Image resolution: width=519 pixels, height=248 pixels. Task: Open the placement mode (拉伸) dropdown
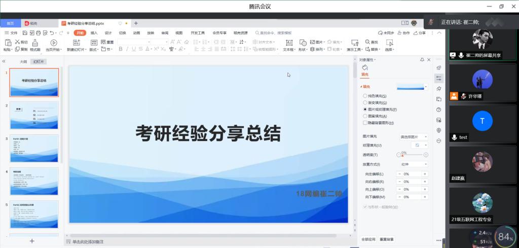coord(413,164)
